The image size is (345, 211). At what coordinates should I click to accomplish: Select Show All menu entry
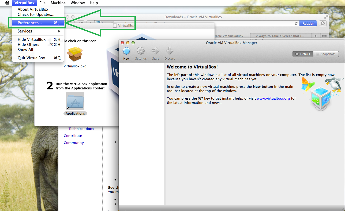click(x=38, y=50)
